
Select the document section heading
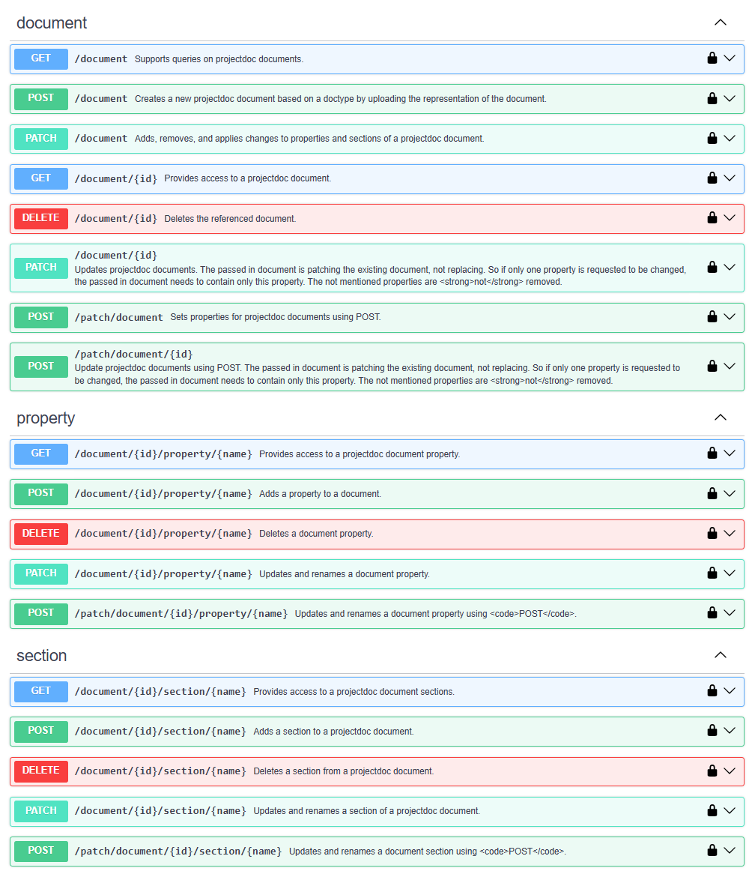[52, 23]
